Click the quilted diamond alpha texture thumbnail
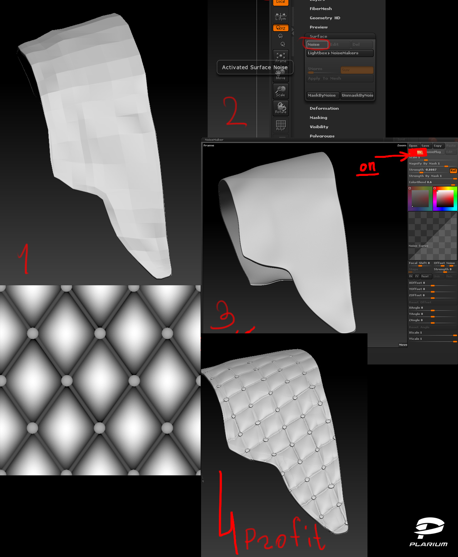The image size is (458, 557). point(100,380)
